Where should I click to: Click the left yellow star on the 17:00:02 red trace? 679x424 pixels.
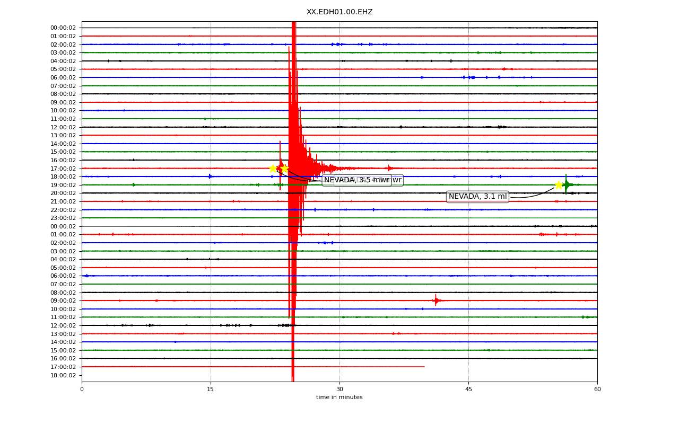[273, 168]
